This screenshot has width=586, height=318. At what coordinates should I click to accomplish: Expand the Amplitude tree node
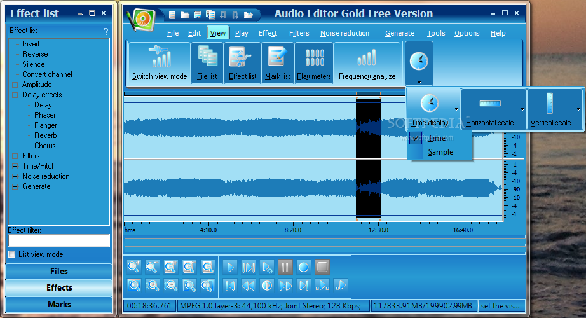tap(15, 85)
